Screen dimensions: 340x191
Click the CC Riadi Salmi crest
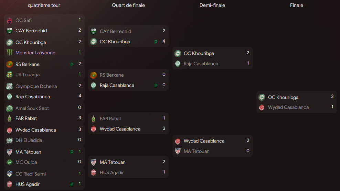[x=9, y=174]
